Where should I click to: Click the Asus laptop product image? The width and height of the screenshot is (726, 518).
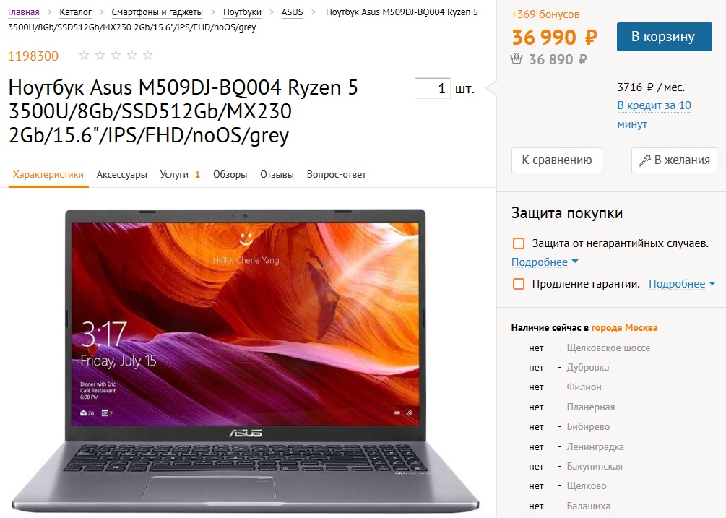246,361
